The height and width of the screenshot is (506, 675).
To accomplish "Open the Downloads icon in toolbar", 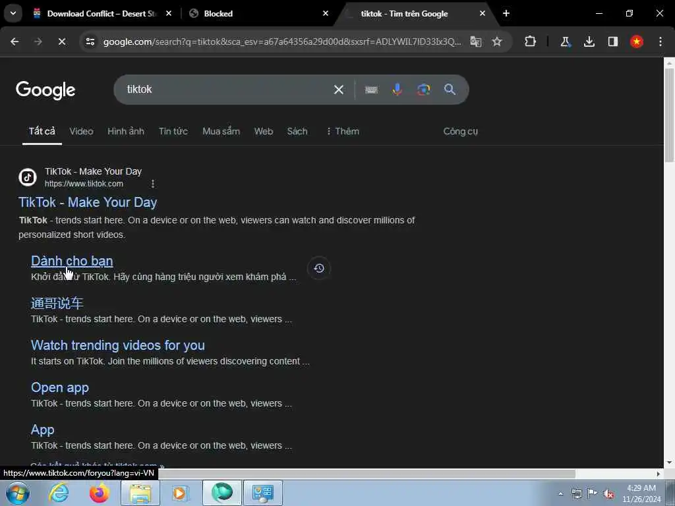I will point(589,42).
